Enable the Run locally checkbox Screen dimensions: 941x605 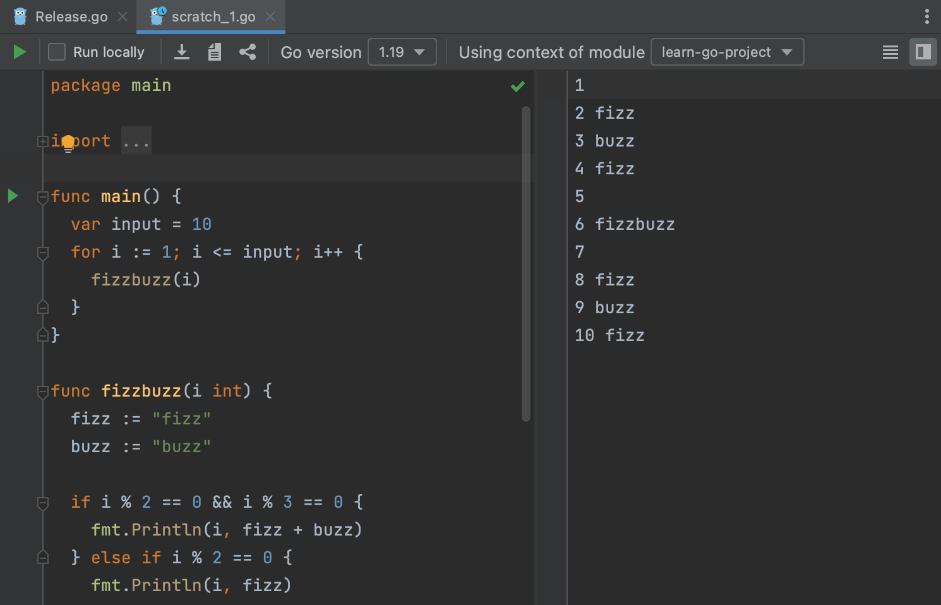56,52
